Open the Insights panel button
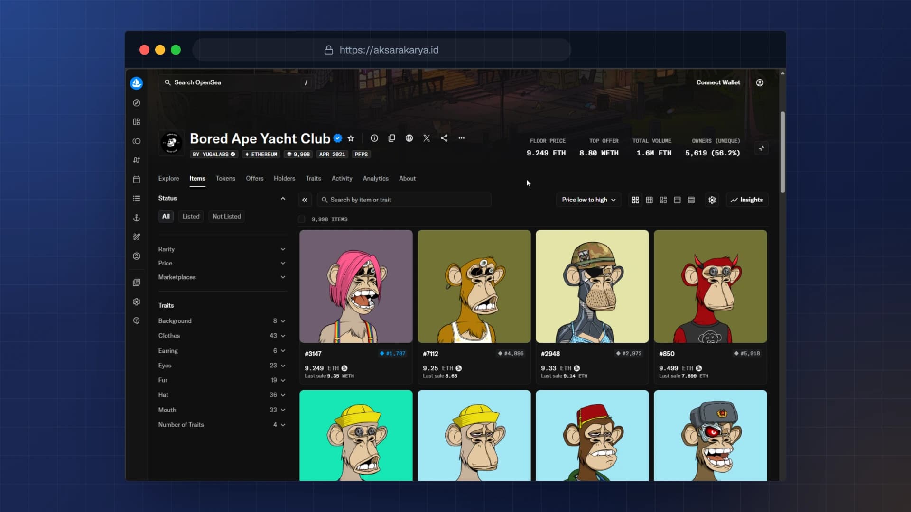 pos(747,200)
